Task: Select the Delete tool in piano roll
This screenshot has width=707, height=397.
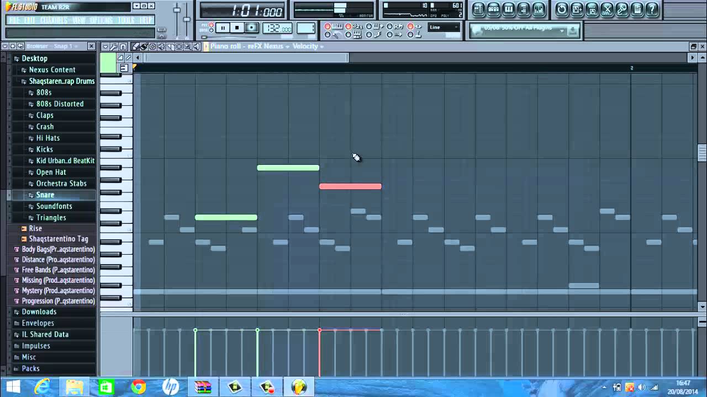Action: pyautogui.click(x=152, y=46)
